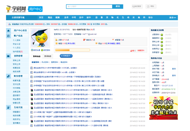Click 查询 link next to 资料耗点

(174, 76)
